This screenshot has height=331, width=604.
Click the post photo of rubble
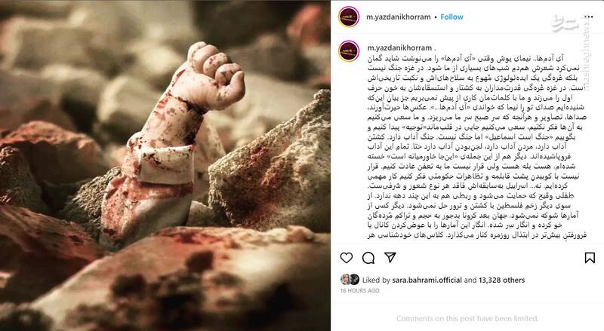click(165, 166)
